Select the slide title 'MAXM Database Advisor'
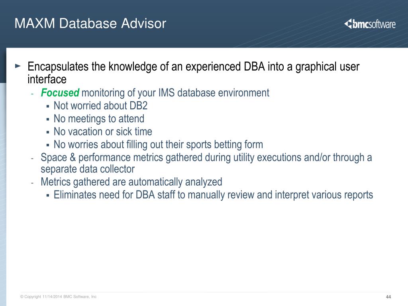The height and width of the screenshot is (306, 408). (x=90, y=24)
